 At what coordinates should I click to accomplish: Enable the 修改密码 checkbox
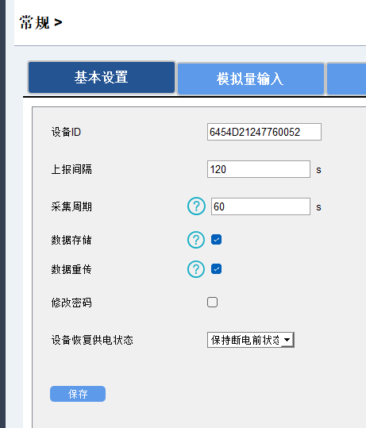click(x=212, y=303)
